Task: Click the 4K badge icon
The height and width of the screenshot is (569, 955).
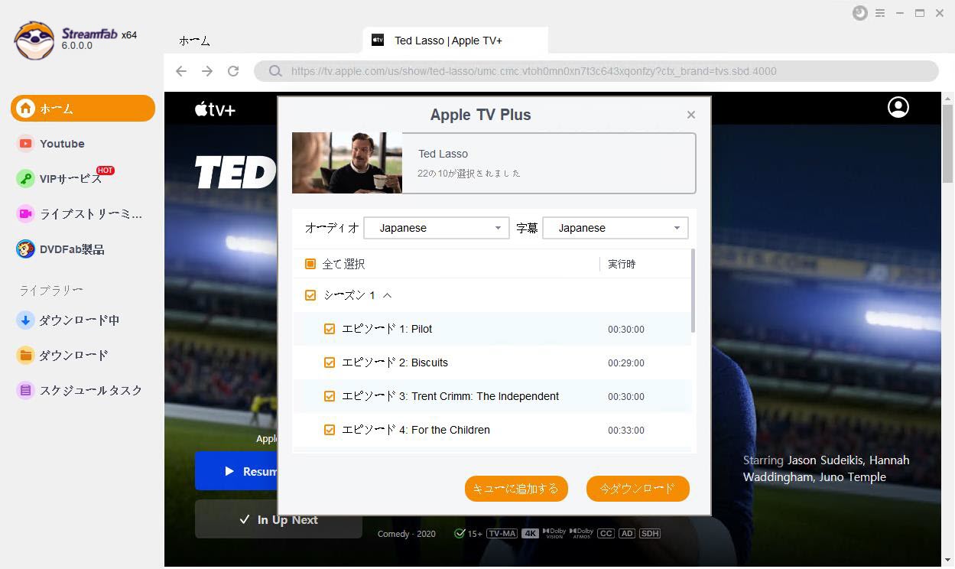Action: coord(531,534)
